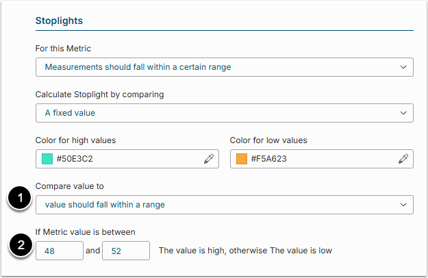Screen dimensions: 428x278
Task: Click the #50E3C2 hex color field
Action: click(123, 159)
